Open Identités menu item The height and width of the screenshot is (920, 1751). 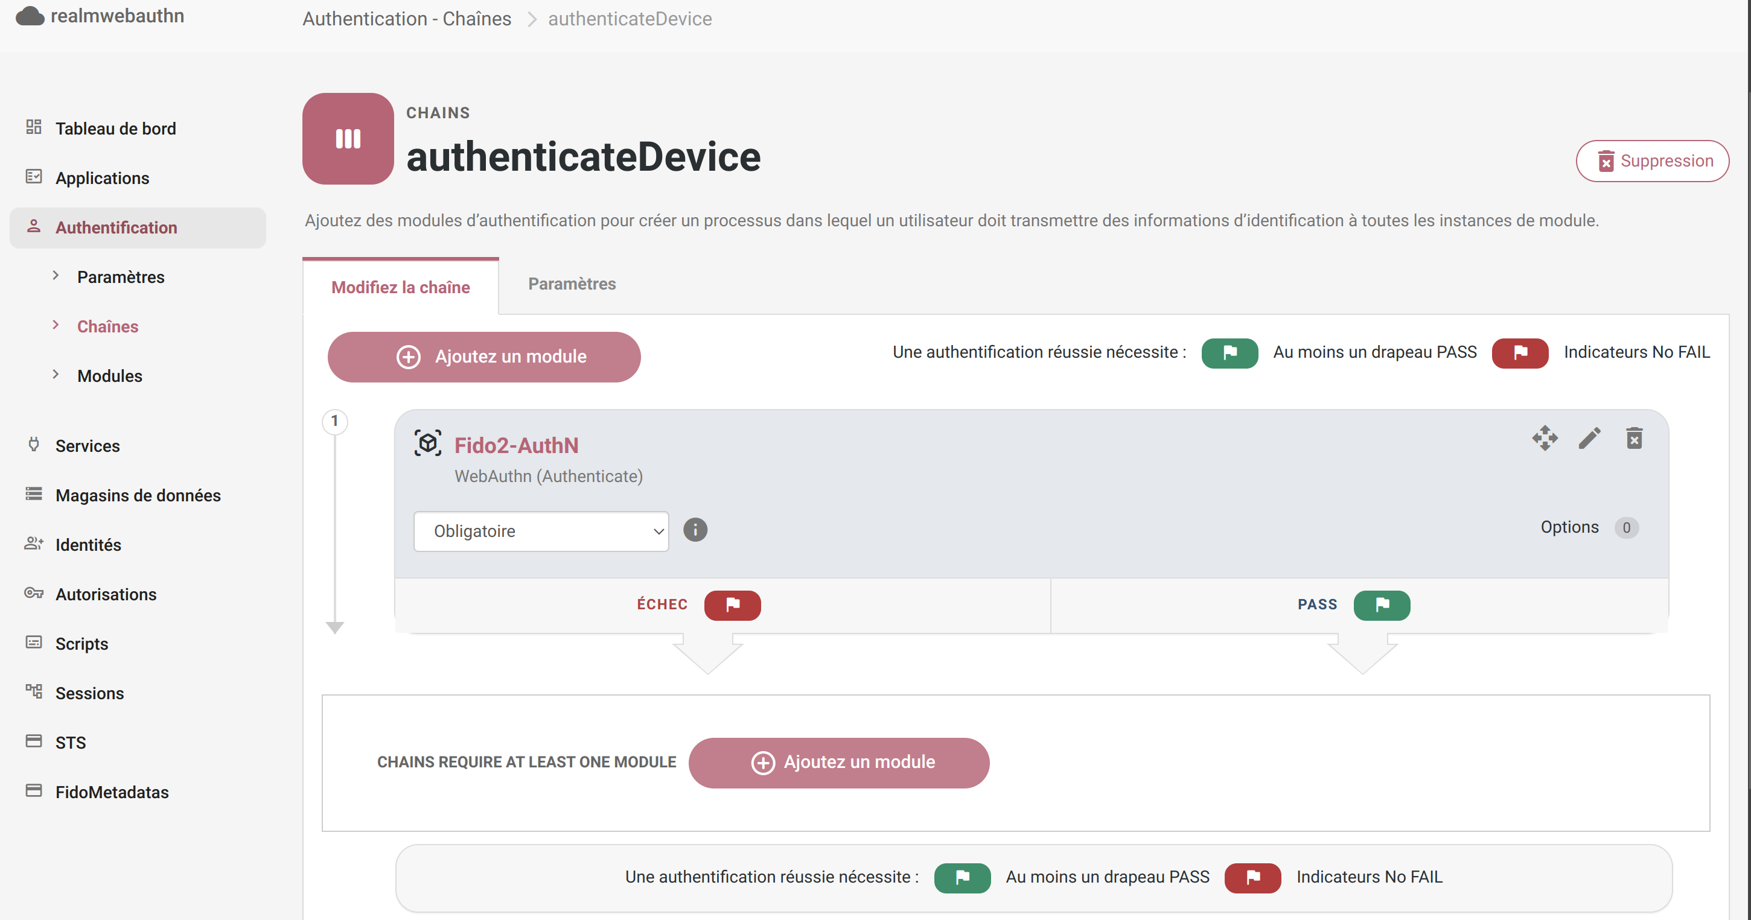tap(88, 545)
